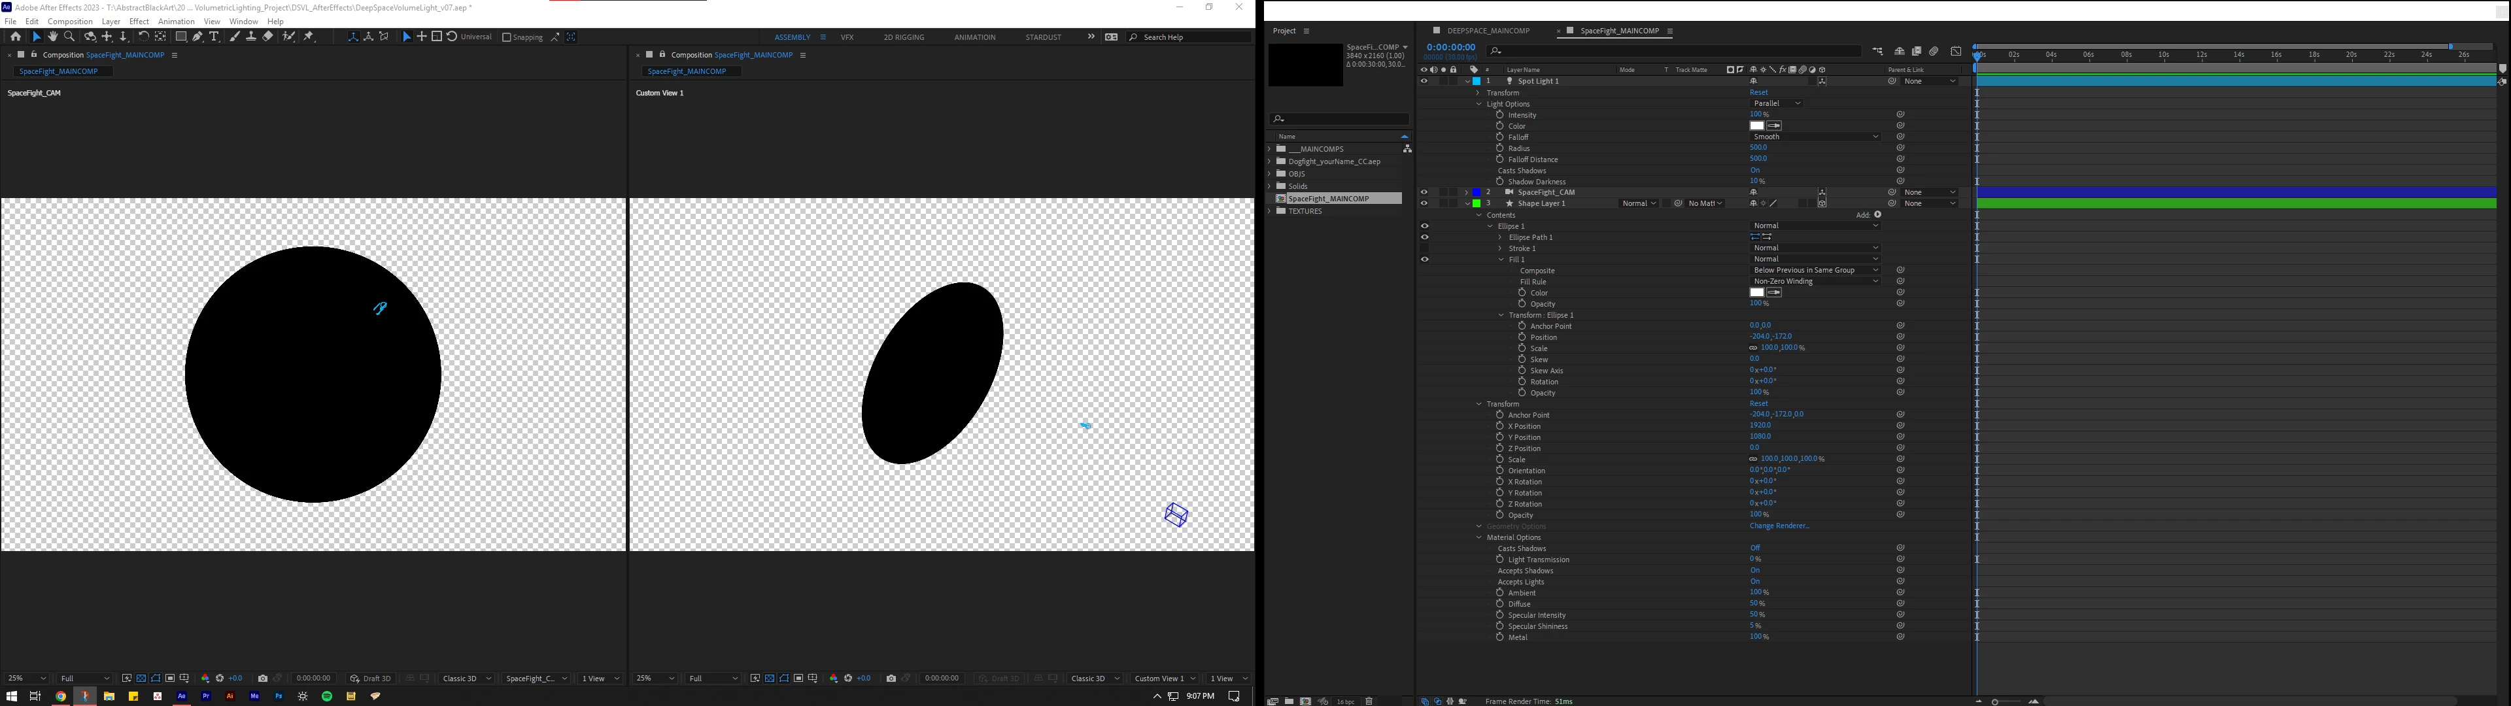Toggle visibility of Ellipse 1
The height and width of the screenshot is (706, 2511).
(1424, 226)
